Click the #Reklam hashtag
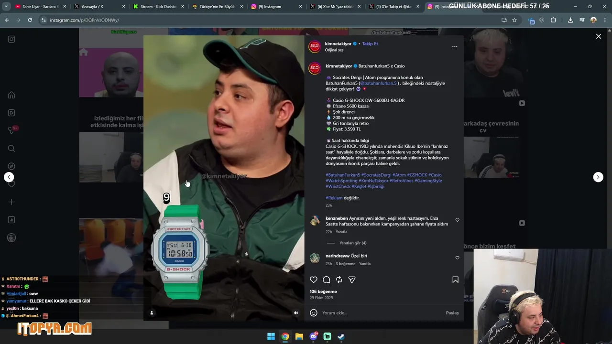This screenshot has width=612, height=344. tap(334, 198)
